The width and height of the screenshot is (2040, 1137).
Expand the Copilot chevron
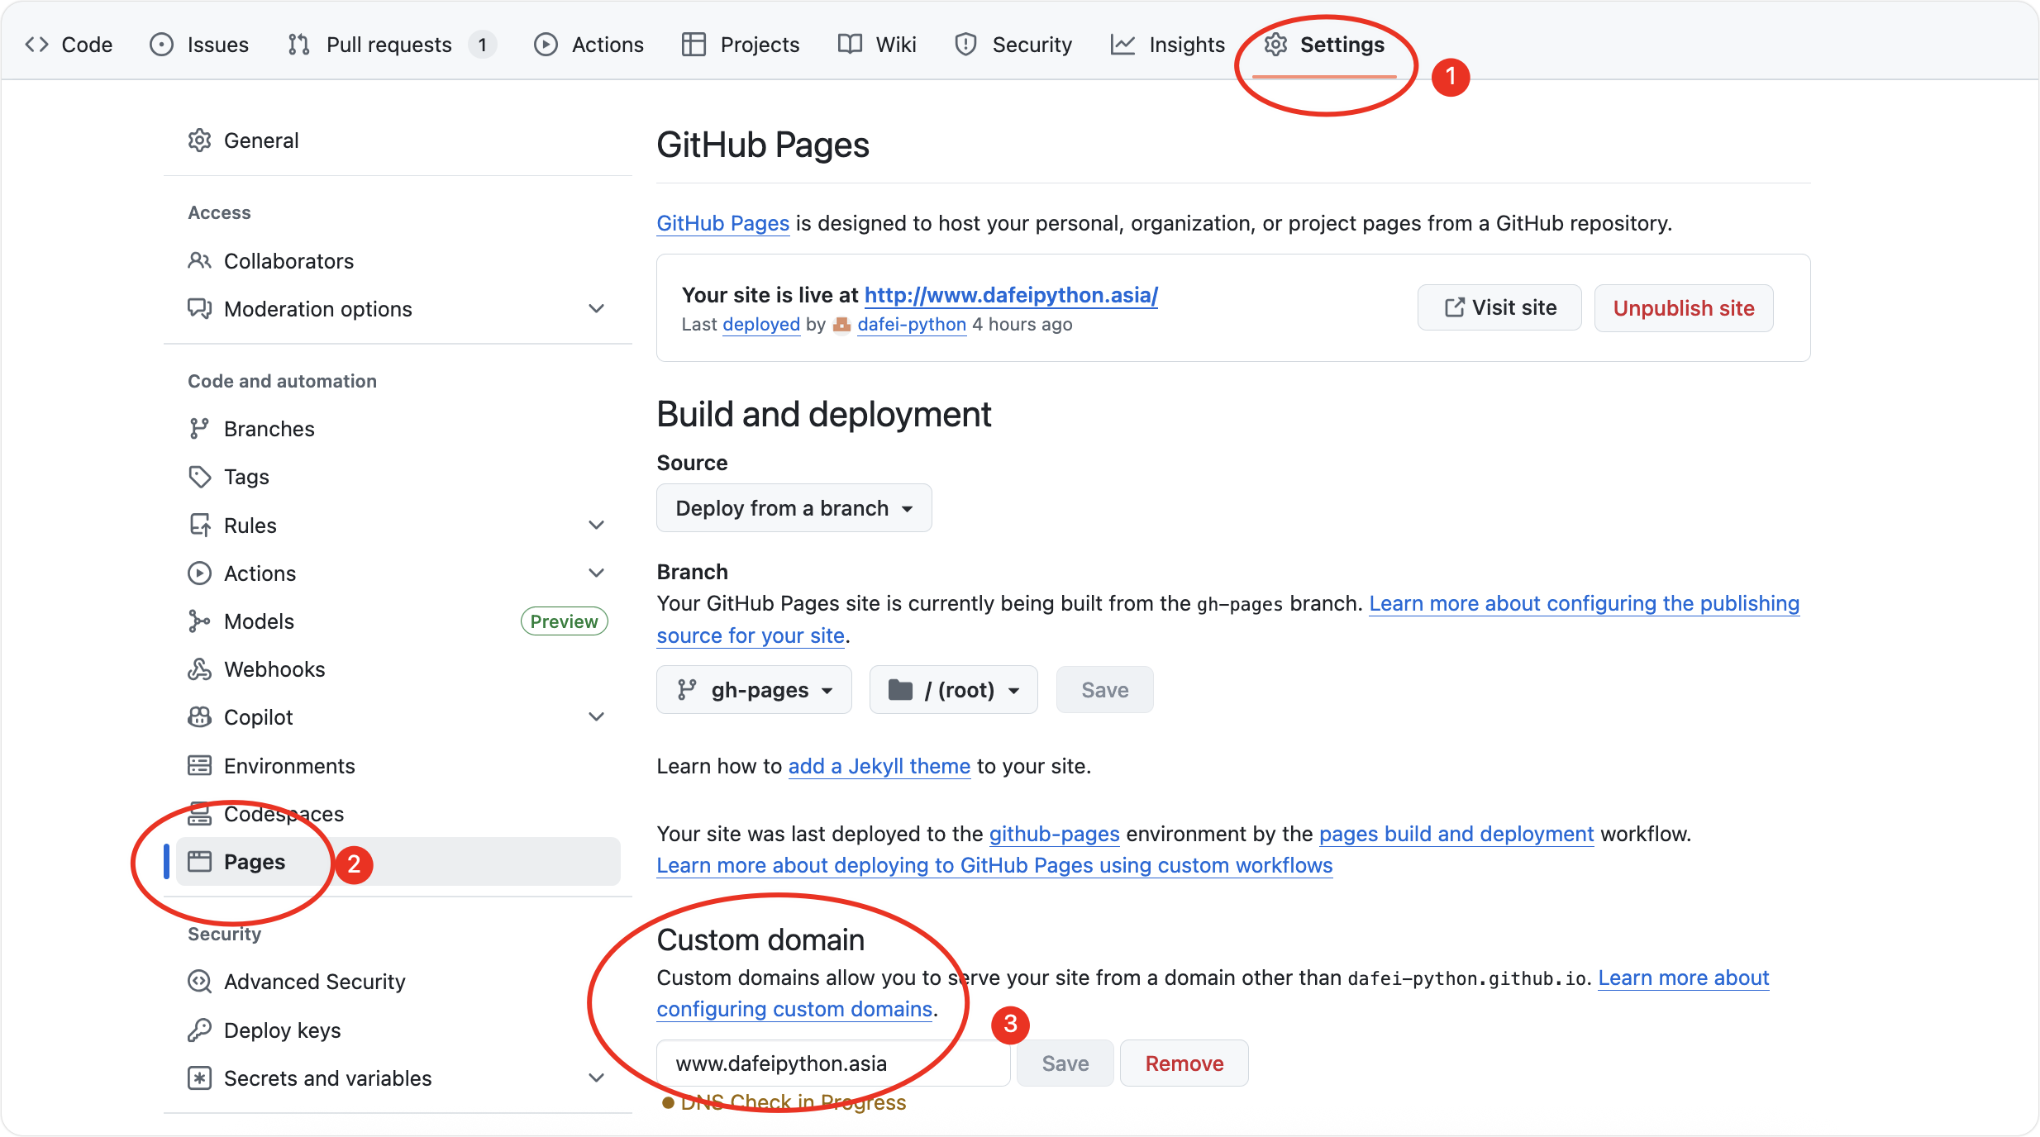tap(597, 717)
